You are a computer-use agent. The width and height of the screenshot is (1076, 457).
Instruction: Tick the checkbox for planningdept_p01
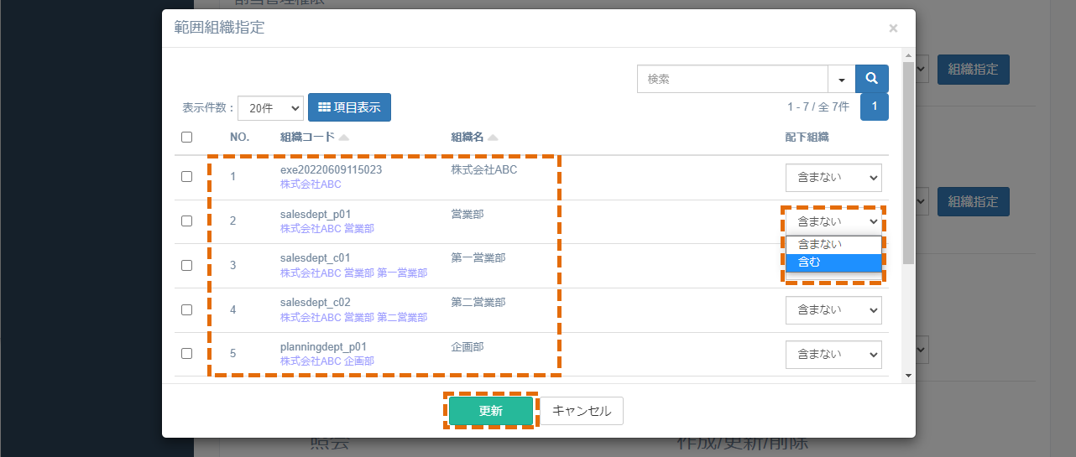tap(187, 353)
